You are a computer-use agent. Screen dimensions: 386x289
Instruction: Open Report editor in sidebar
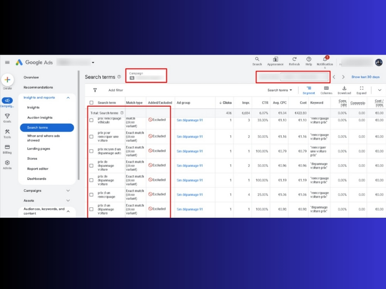[38, 169]
